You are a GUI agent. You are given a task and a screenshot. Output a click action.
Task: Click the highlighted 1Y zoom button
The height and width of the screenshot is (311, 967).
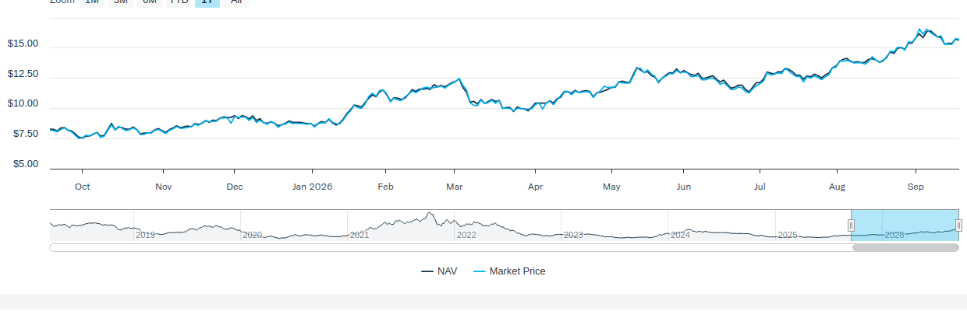(207, 2)
